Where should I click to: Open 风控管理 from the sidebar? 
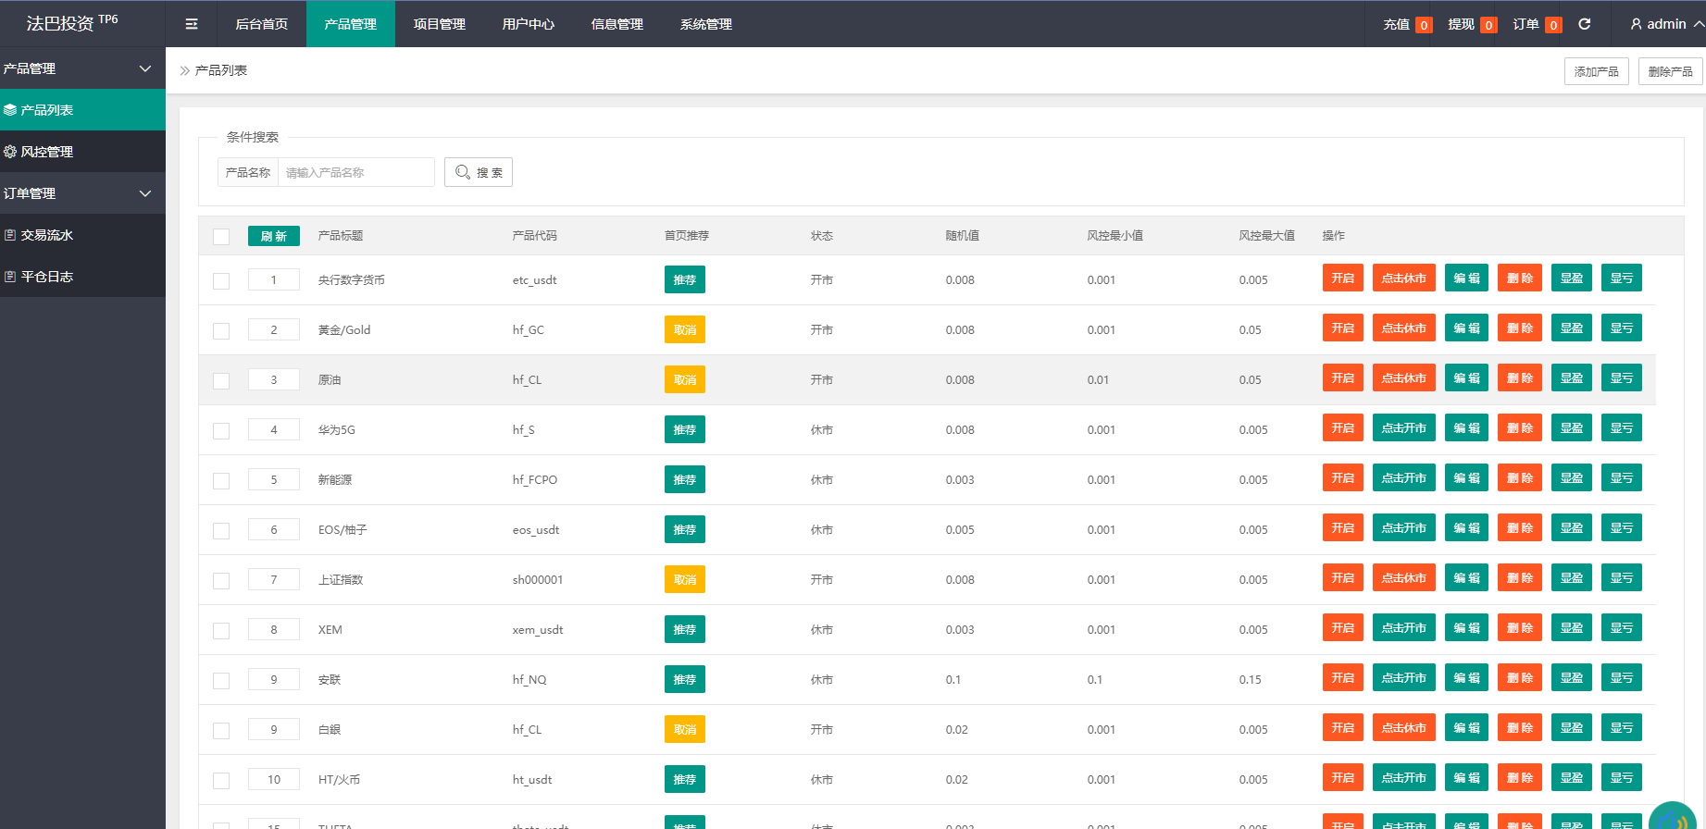coord(82,152)
